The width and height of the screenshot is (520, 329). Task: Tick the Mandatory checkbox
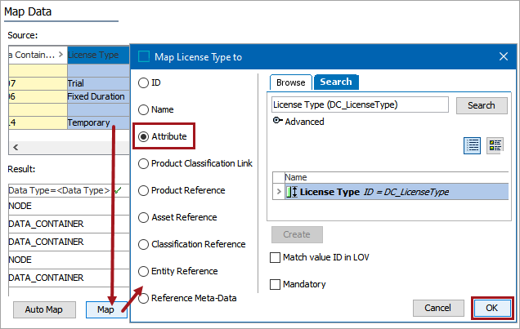click(x=275, y=284)
